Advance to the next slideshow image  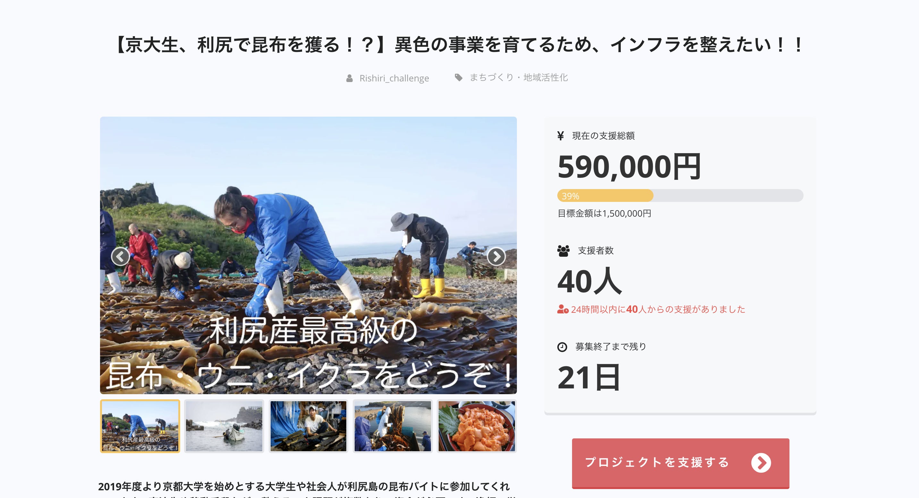pos(496,256)
